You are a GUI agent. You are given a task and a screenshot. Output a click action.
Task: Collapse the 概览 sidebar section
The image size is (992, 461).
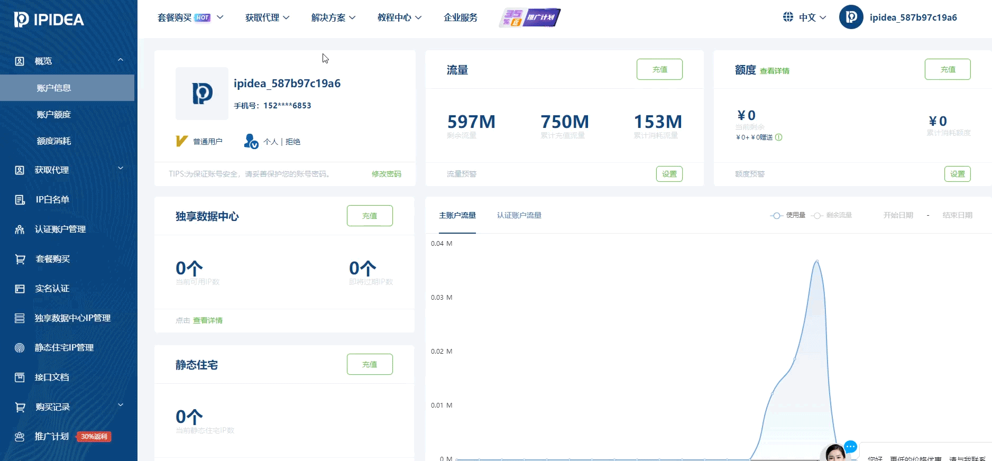coord(121,60)
